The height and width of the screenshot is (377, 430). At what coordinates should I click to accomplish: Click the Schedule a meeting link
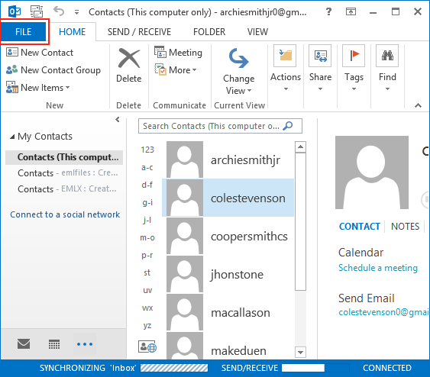tap(378, 268)
